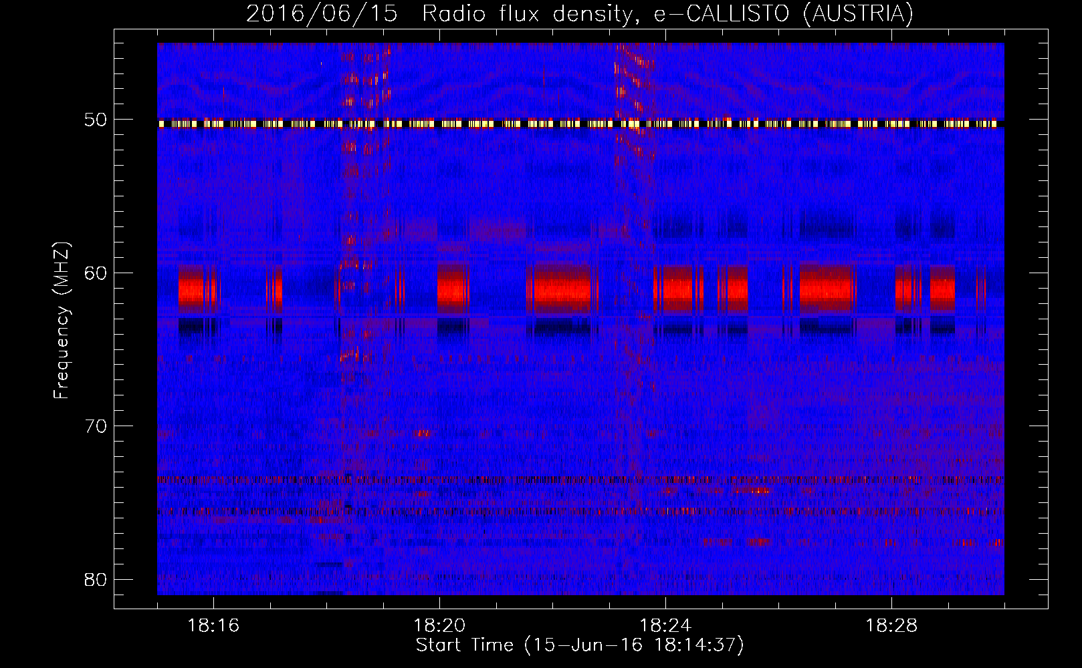The width and height of the screenshot is (1082, 668).
Task: Click the 18:20 time tick label
Action: pos(439,626)
